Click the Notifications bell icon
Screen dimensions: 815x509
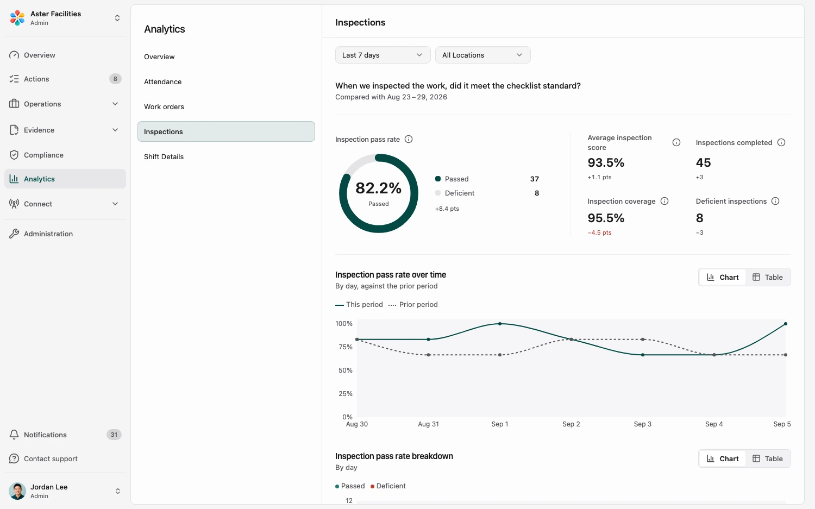14,435
